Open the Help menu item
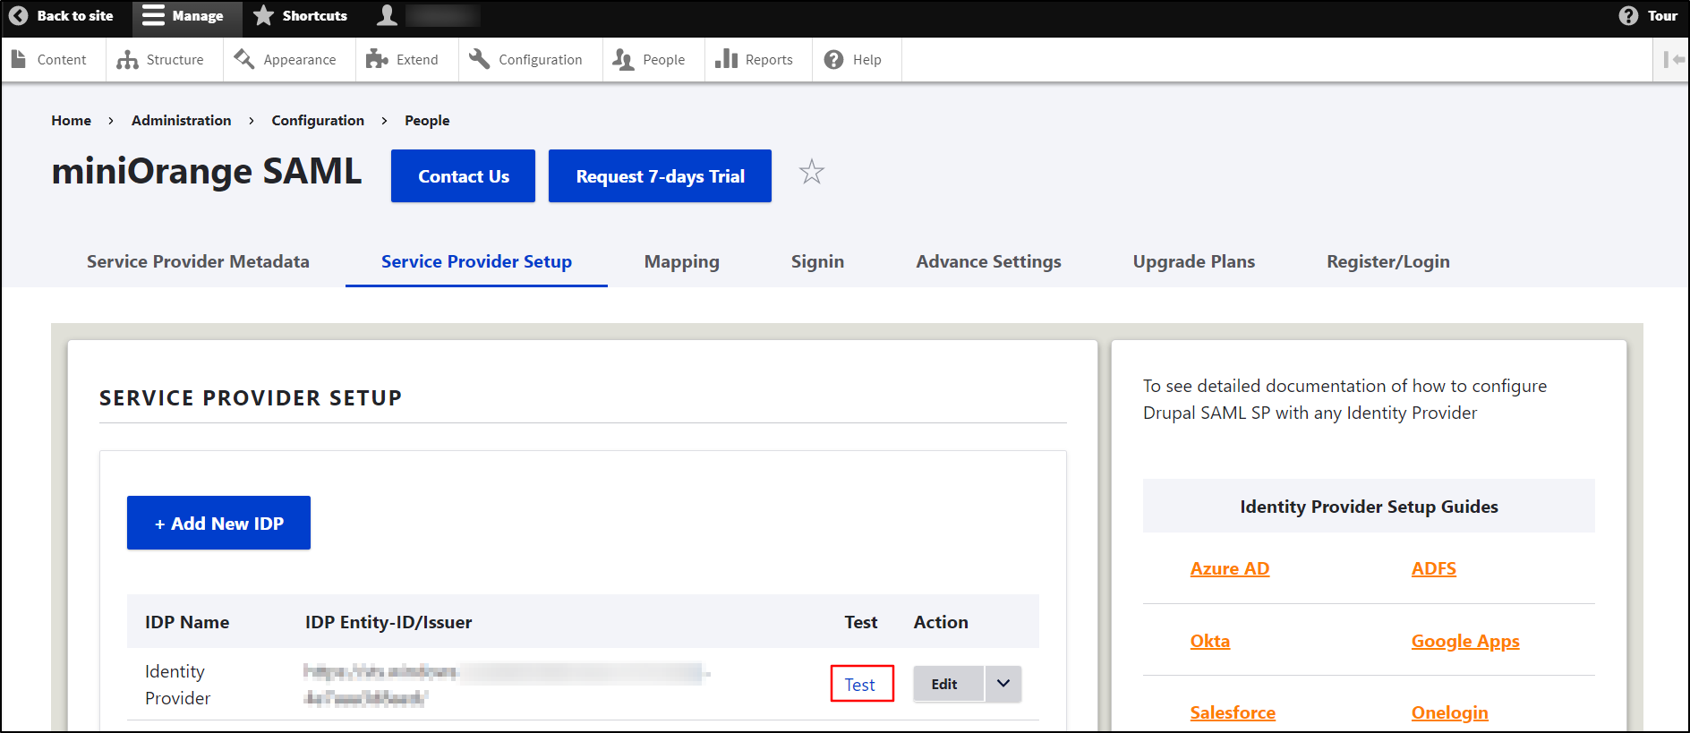This screenshot has width=1690, height=733. (853, 60)
